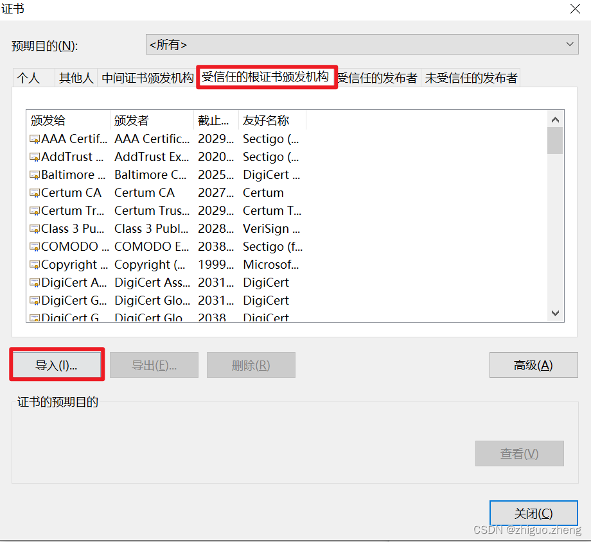The height and width of the screenshot is (542, 591).
Task: Click the certificate icon of Certum Tr... row
Action: (35, 211)
